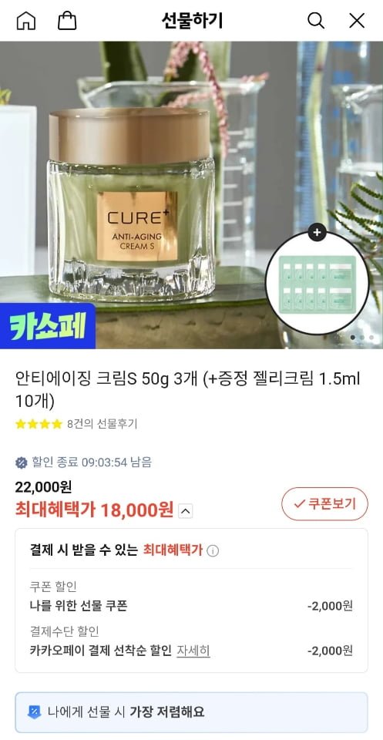The image size is (383, 740).
Task: Close the gift page with X
Action: click(x=357, y=21)
